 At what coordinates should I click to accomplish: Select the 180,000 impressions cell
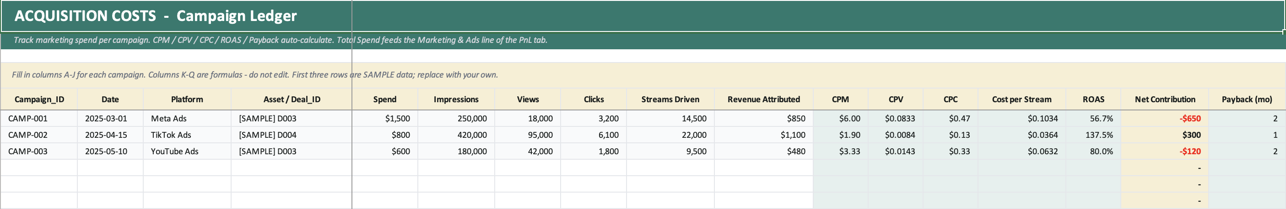456,152
